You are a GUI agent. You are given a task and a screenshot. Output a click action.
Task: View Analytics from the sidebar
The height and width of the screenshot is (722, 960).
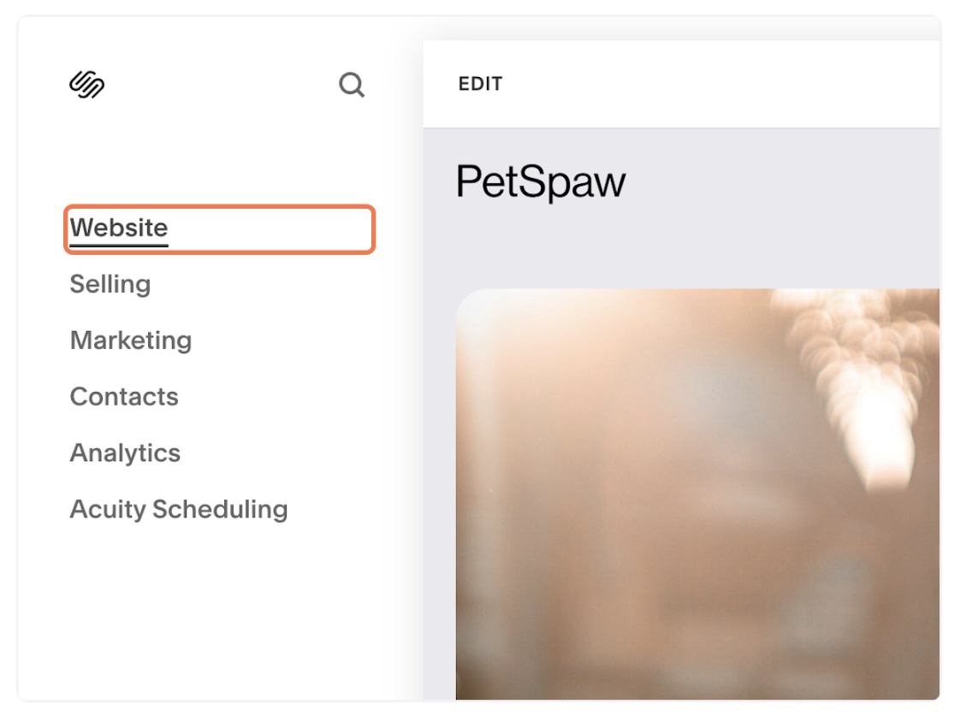(x=126, y=453)
